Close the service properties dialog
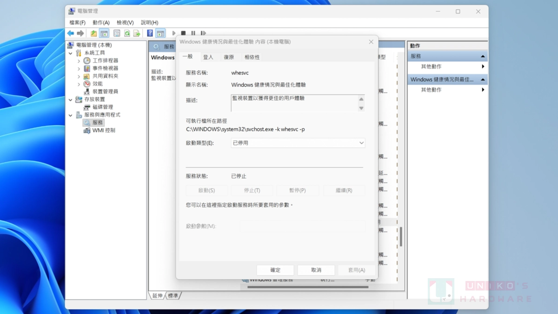This screenshot has width=558, height=314. (371, 42)
